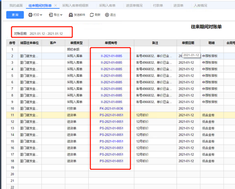Open II-2021-01-0085 link in row 7

click(x=111, y=89)
